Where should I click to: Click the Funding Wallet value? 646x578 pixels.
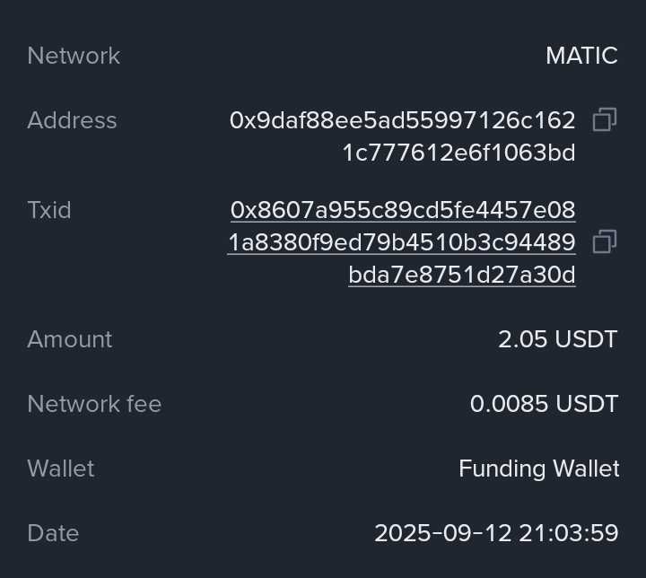538,469
